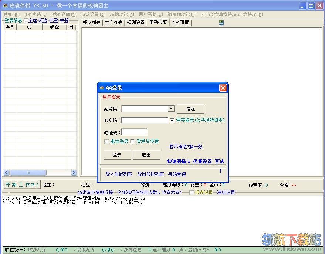
Task: Click log line 最后成功同步更新商品配置
Action: (x=73, y=203)
